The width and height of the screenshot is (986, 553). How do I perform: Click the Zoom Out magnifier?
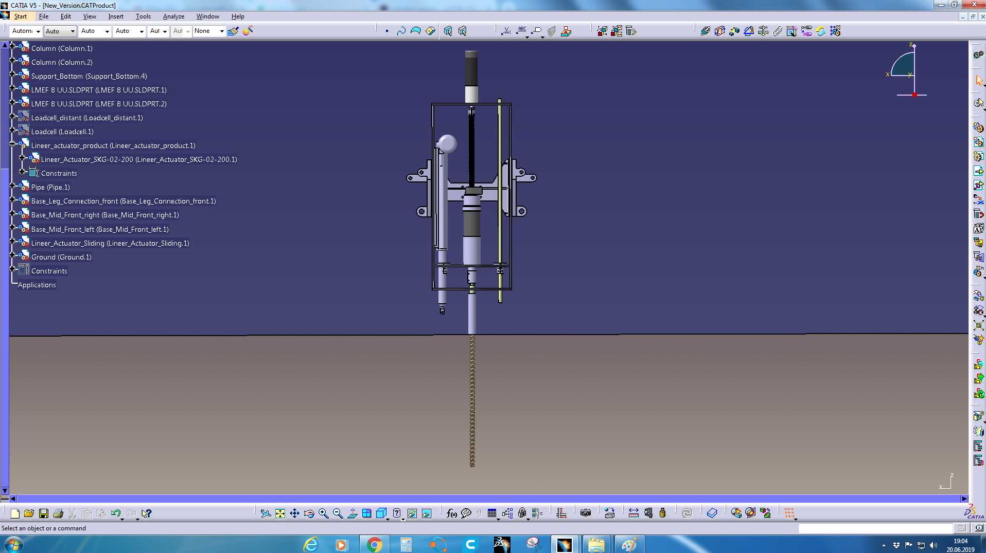[338, 513]
